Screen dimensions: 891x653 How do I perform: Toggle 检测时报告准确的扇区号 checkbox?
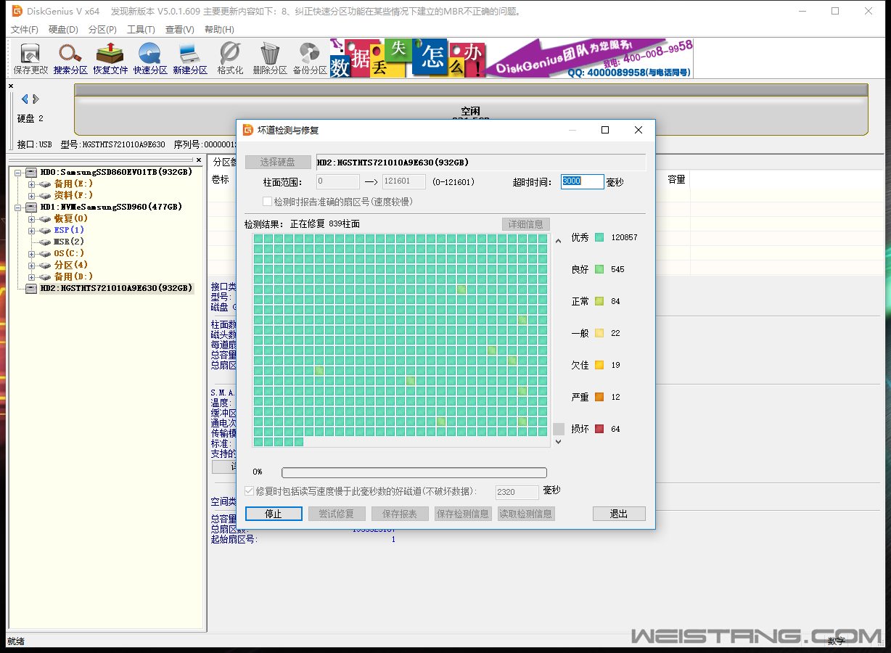click(x=267, y=201)
